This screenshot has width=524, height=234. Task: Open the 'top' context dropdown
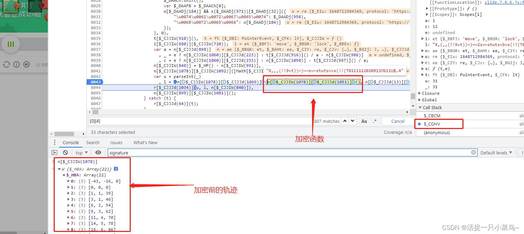82,153
